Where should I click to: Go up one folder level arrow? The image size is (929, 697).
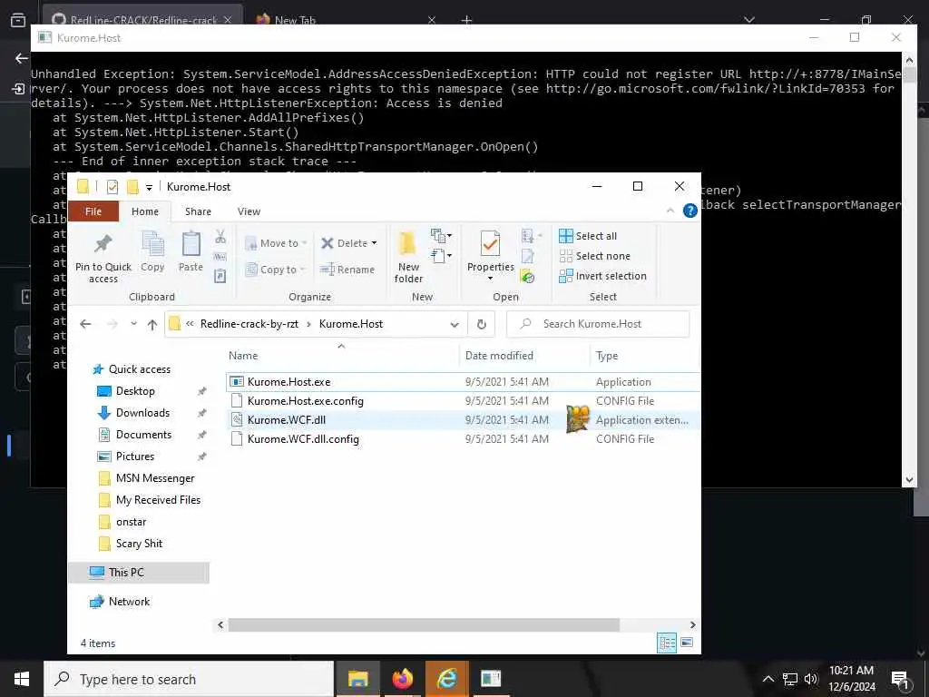click(x=152, y=324)
